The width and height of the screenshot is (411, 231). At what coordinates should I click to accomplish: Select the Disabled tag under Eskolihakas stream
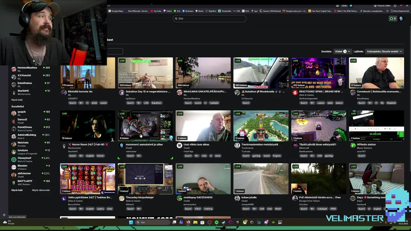[x=391, y=103]
